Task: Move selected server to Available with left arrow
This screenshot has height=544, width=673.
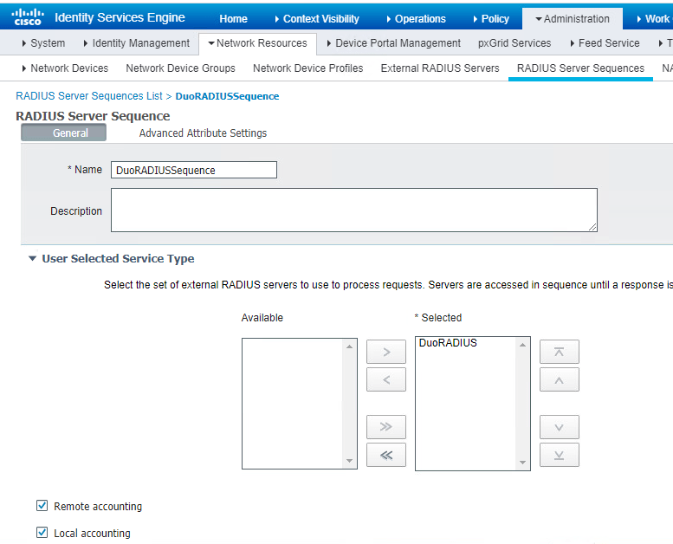Action: coord(386,379)
